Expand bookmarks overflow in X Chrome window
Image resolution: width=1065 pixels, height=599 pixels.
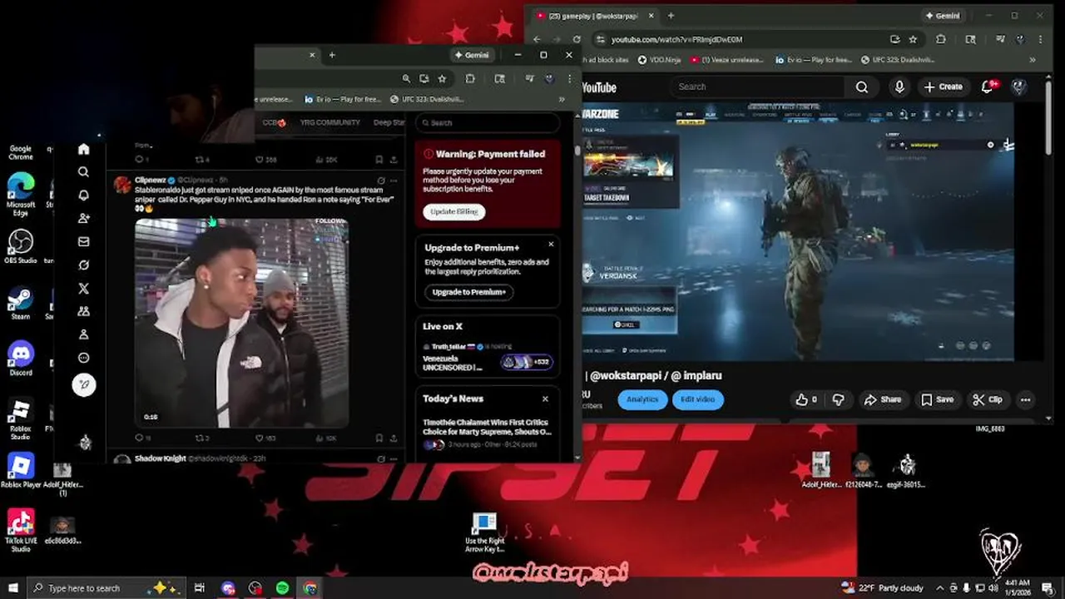(x=562, y=99)
